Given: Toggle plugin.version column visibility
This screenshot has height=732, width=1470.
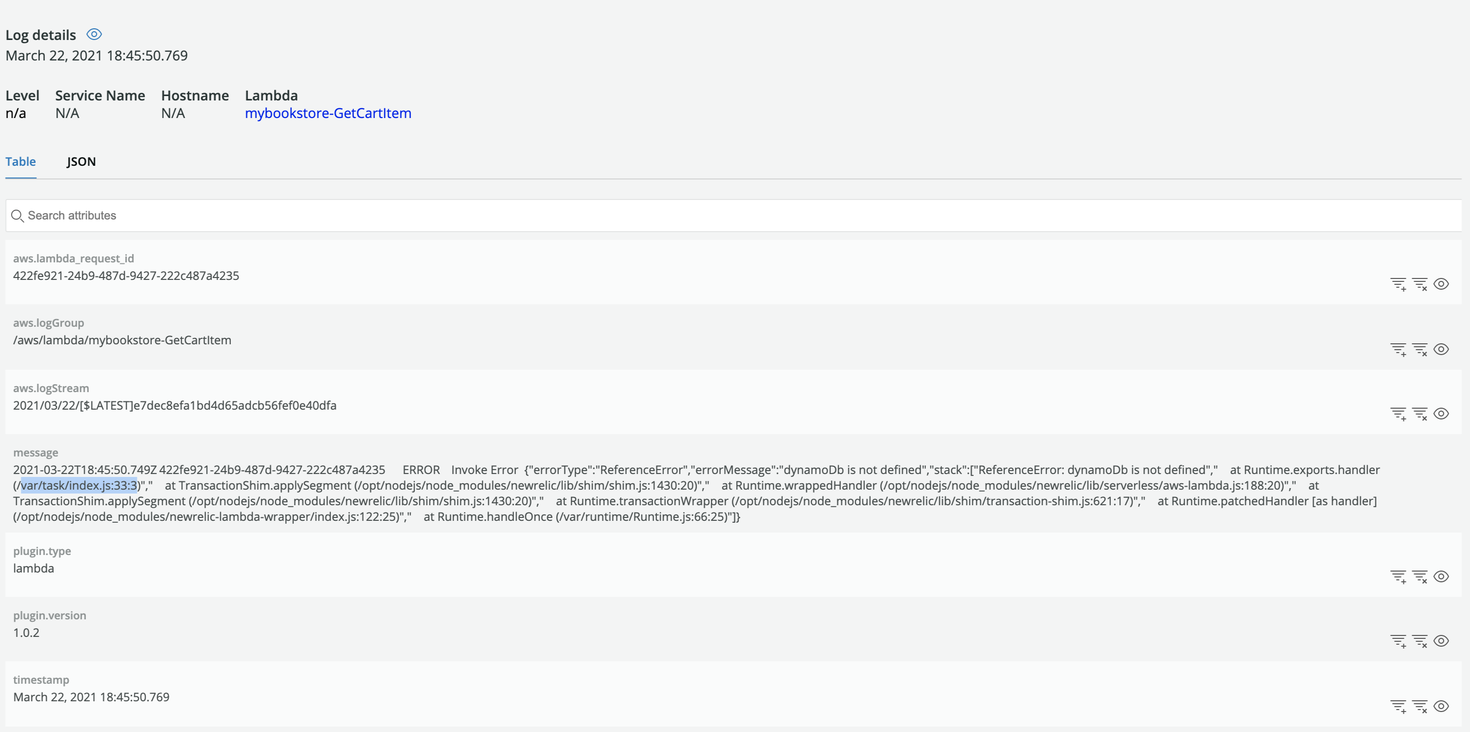Looking at the screenshot, I should coord(1441,641).
